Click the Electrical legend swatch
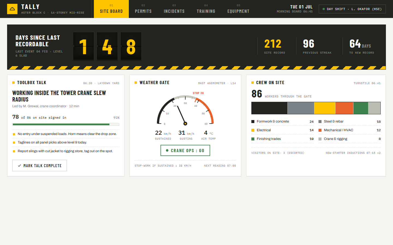The width and height of the screenshot is (393, 245). pos(253,130)
